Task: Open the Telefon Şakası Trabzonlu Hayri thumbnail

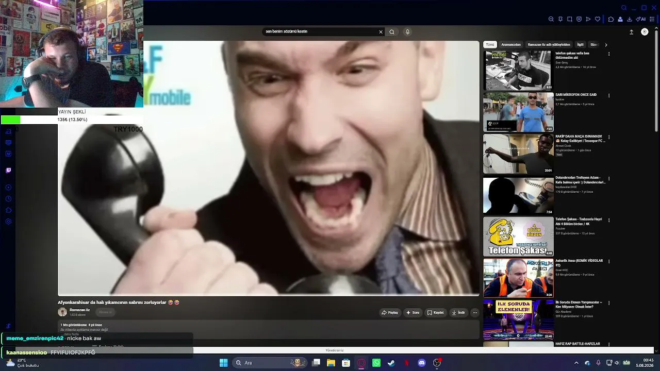Action: [518, 237]
